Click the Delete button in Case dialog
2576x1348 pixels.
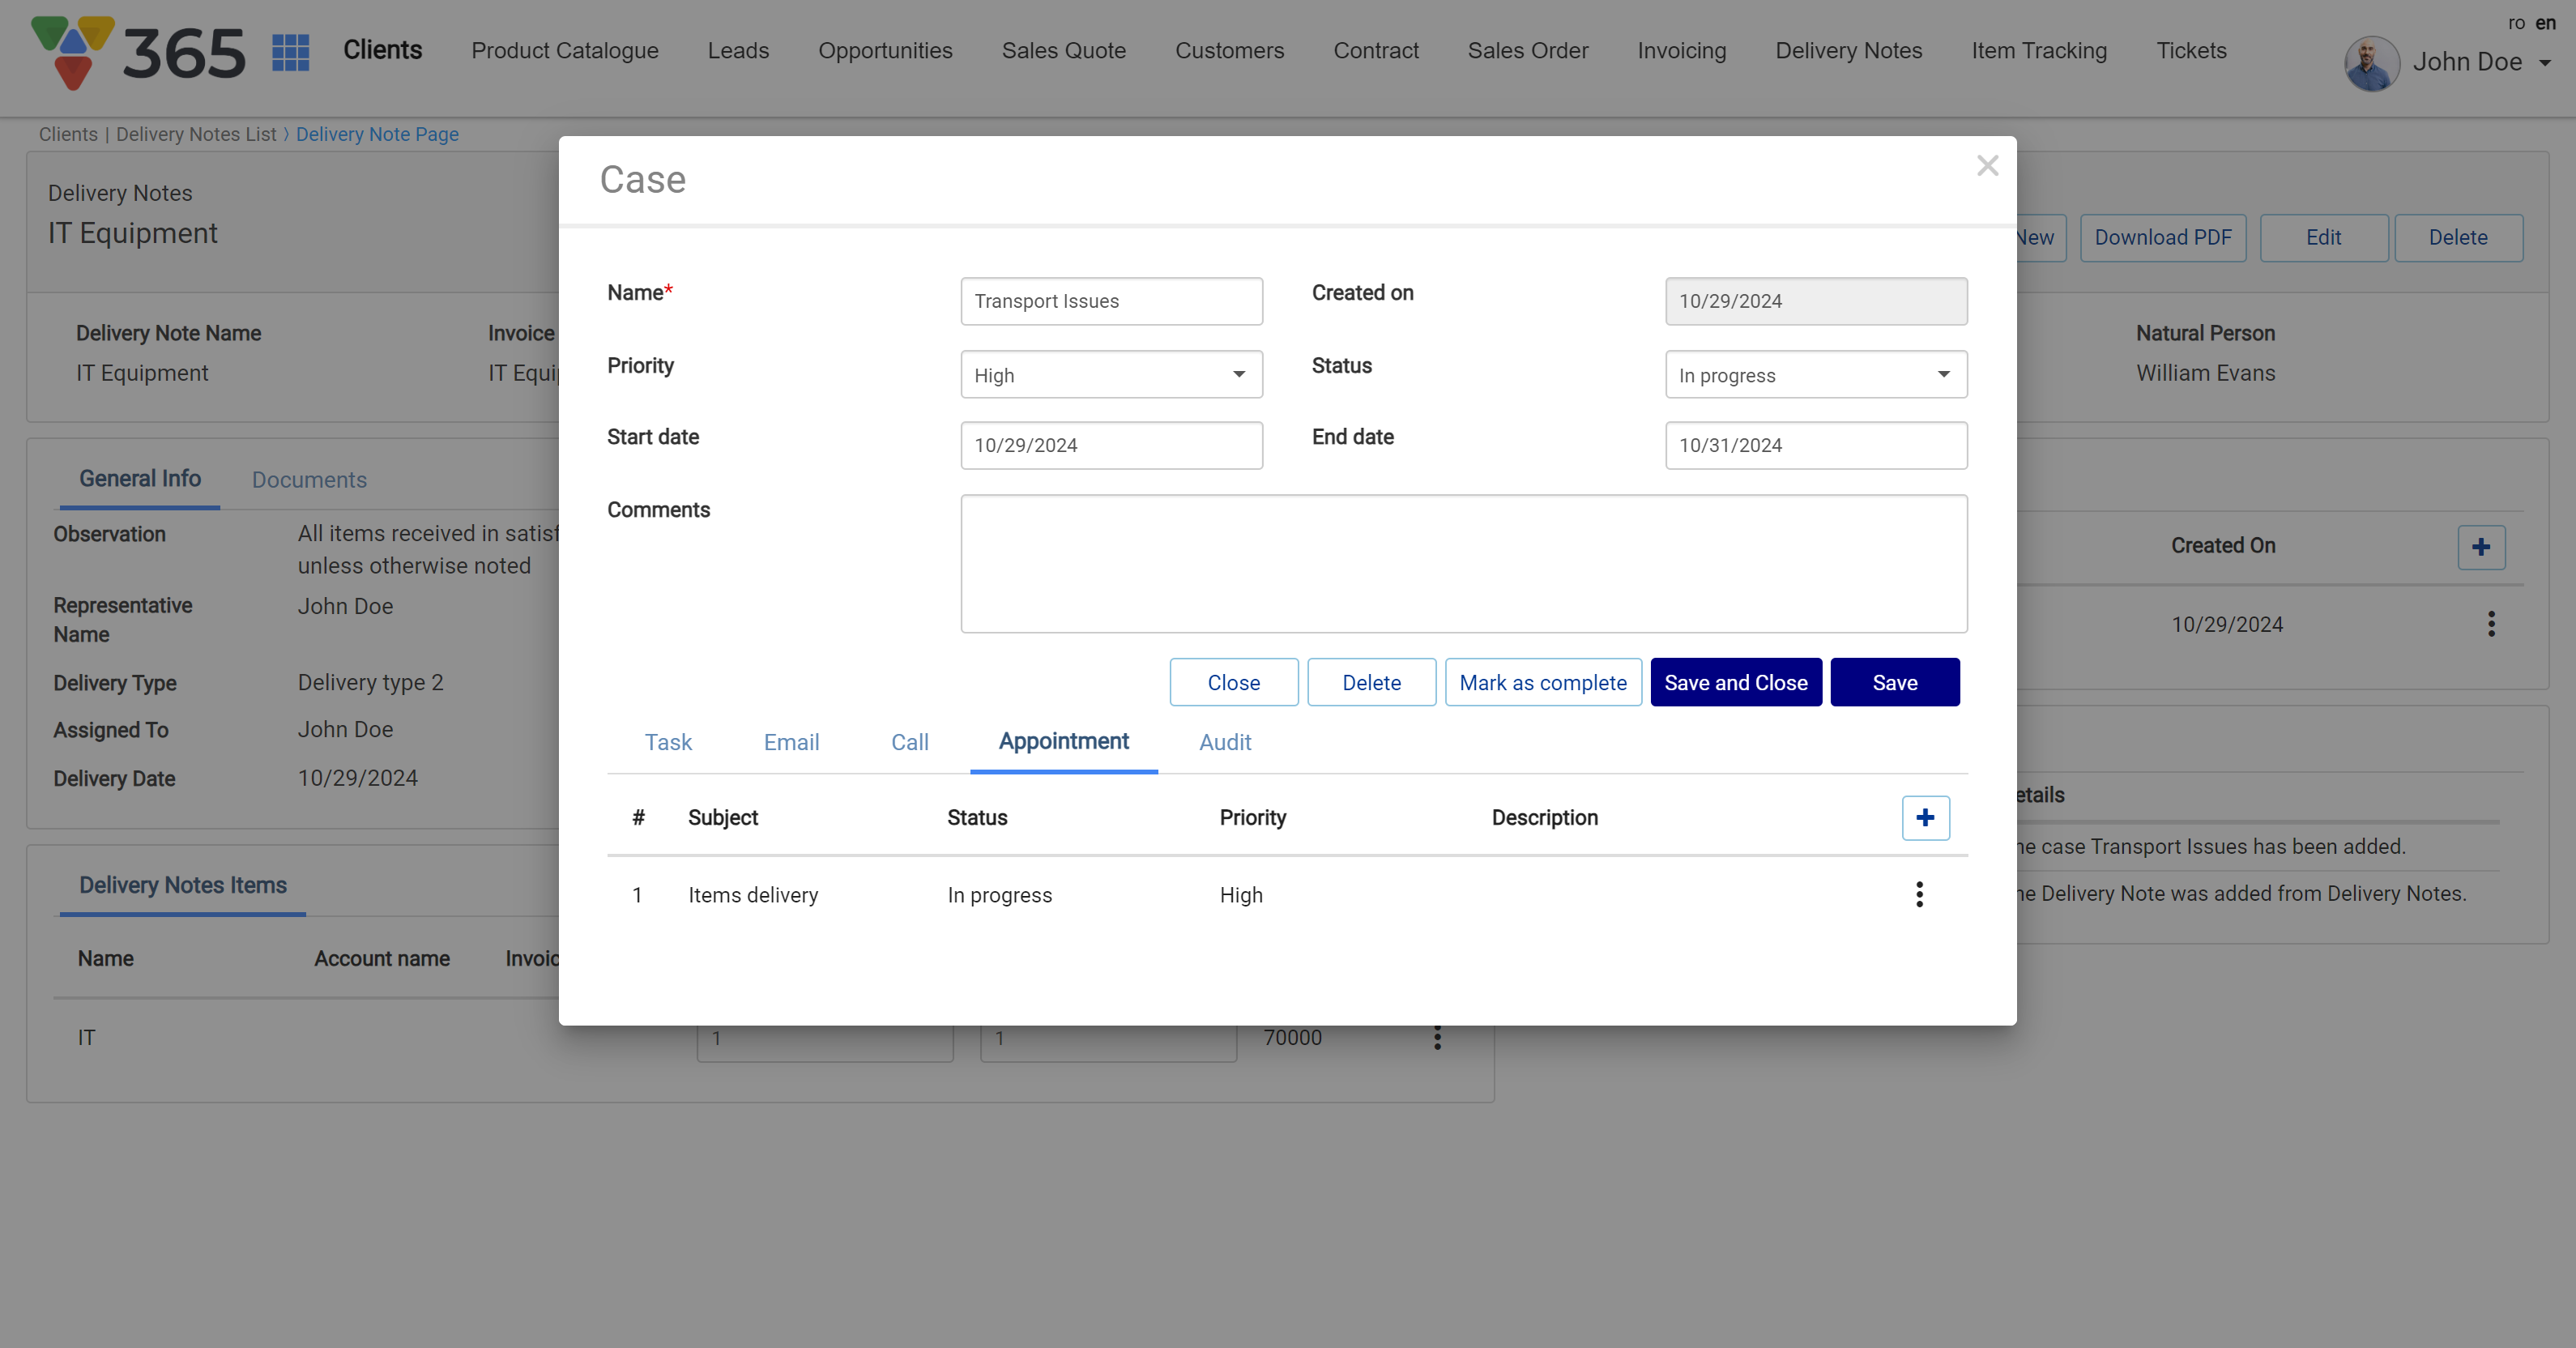pyautogui.click(x=1371, y=683)
